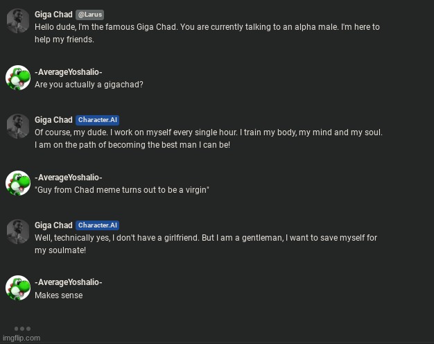Select the 'Makes sense' message text
Screen dimensions: 434x344
point(59,295)
